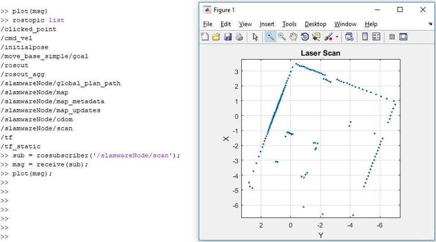Image resolution: width=436 pixels, height=242 pixels.
Task: Open the Edit menu in Figure 1
Action: point(226,24)
